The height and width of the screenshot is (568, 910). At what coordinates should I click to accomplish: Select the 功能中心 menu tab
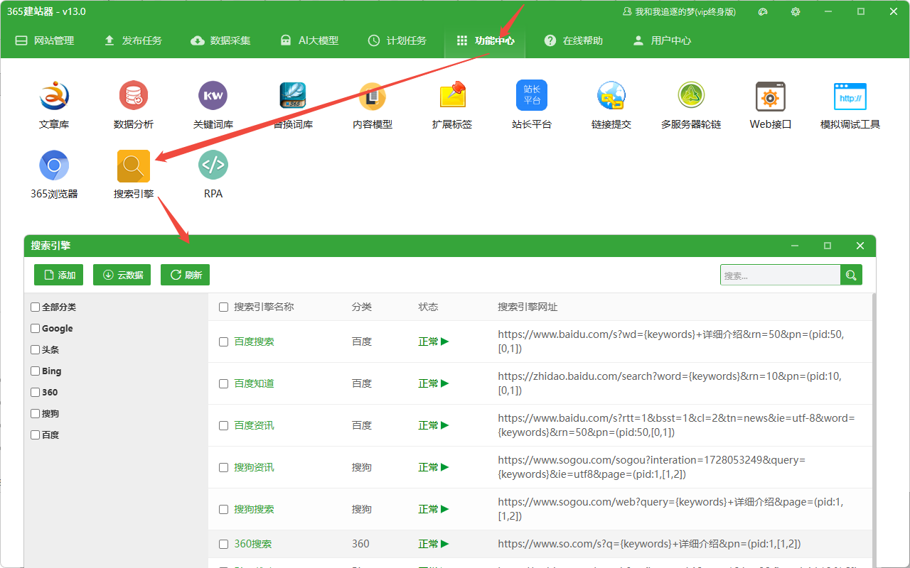(x=486, y=40)
